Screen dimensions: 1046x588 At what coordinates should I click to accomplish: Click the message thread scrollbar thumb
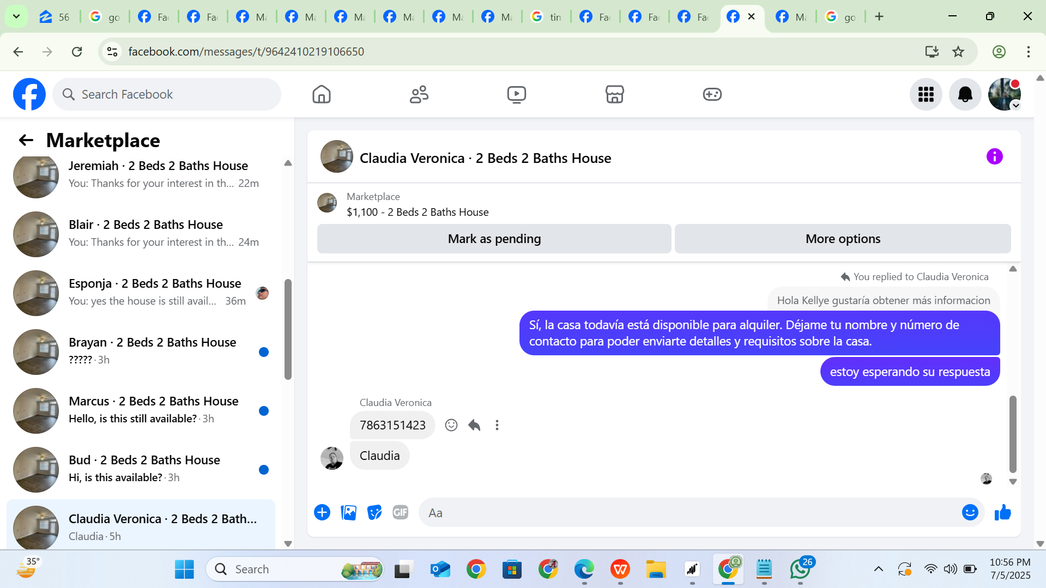click(1013, 434)
